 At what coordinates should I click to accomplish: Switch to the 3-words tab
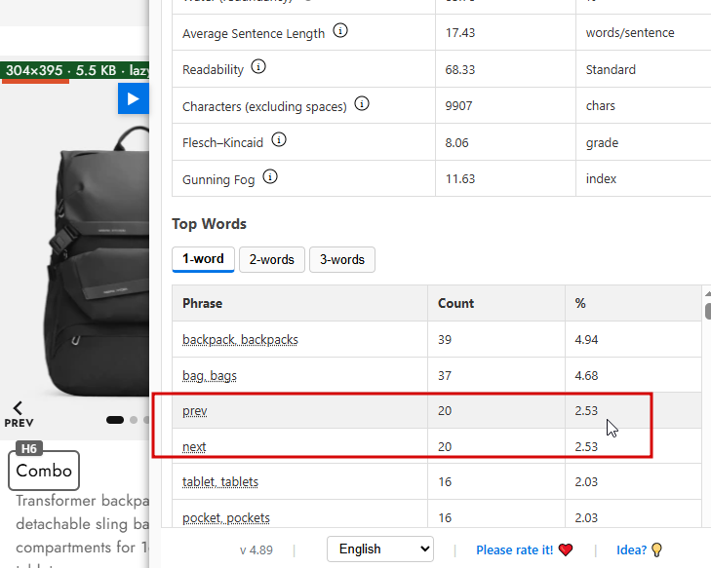coord(342,259)
